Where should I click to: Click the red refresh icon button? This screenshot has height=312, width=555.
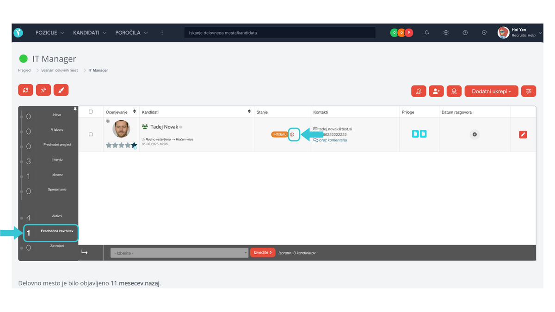coord(25,90)
